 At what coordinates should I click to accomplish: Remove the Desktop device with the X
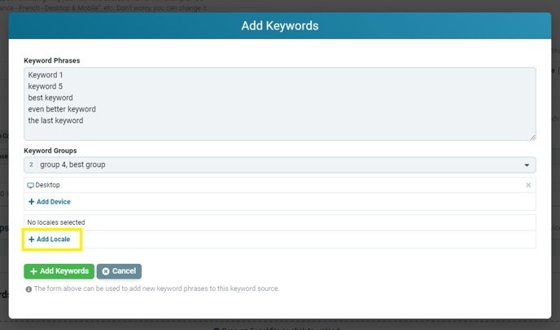pyautogui.click(x=528, y=185)
